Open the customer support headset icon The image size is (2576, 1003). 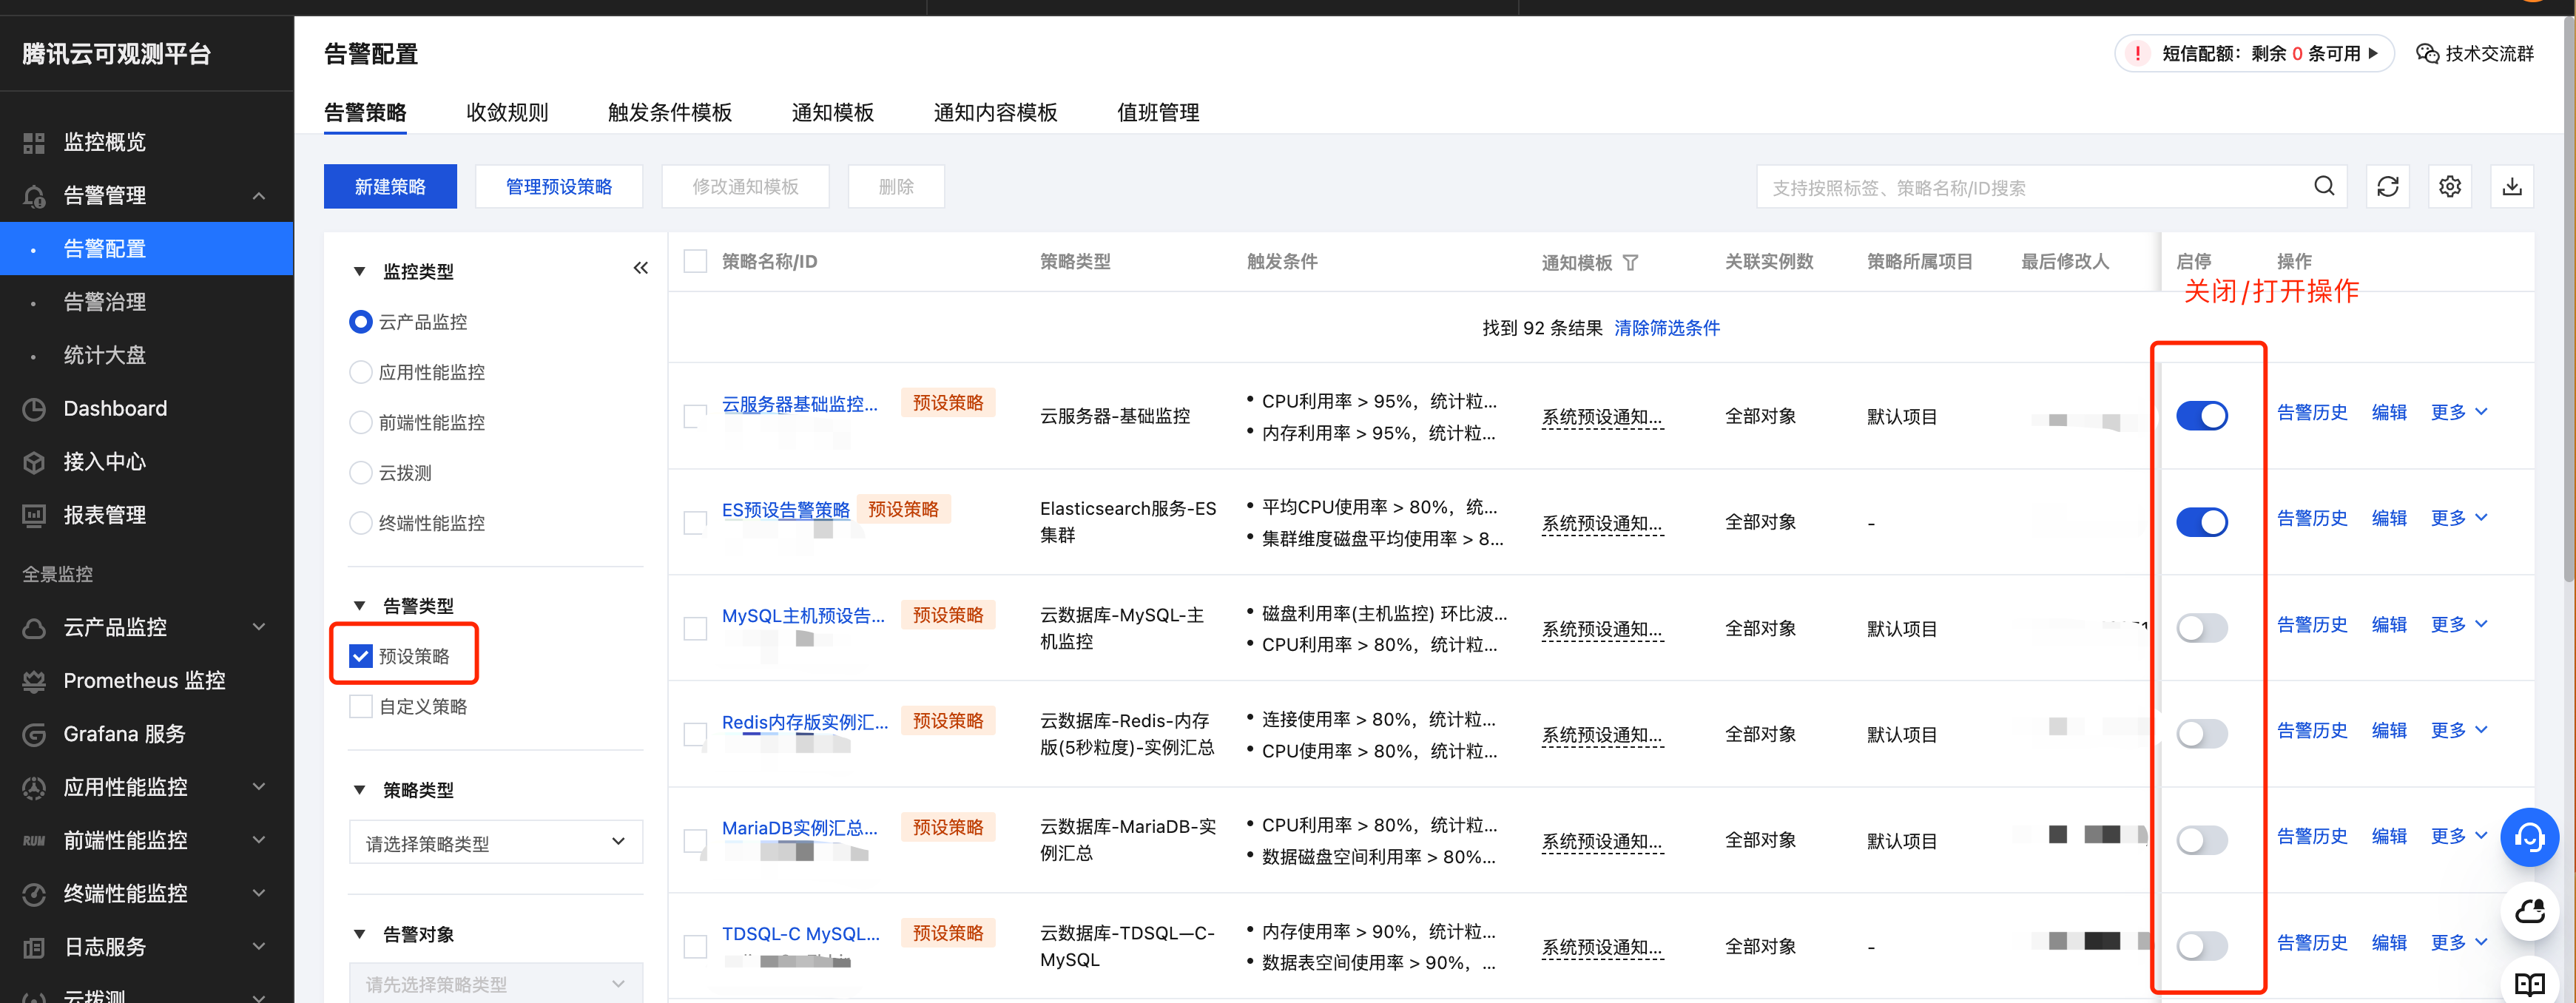coord(2529,837)
